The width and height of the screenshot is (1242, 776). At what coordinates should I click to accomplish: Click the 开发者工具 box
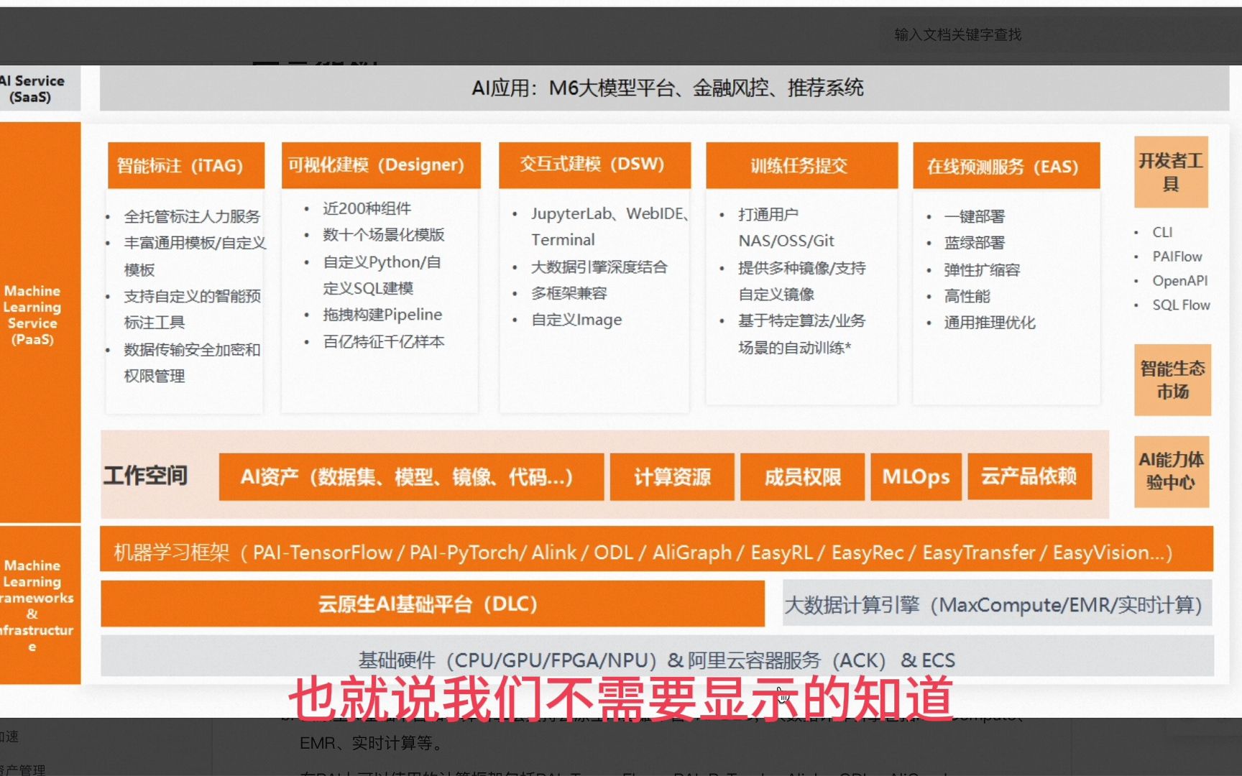pos(1171,172)
